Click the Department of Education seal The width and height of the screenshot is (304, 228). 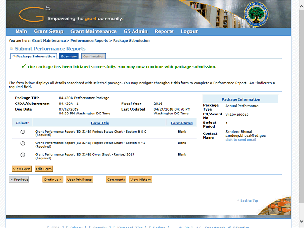[256, 14]
